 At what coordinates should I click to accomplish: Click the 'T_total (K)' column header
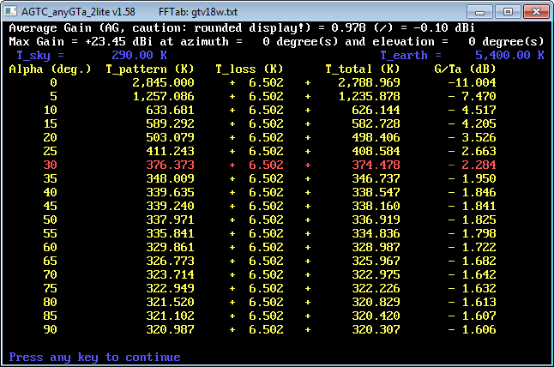[x=363, y=69]
